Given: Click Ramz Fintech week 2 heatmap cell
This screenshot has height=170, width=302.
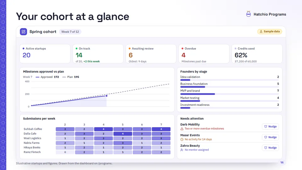Looking at the screenshot, I should (65, 152).
